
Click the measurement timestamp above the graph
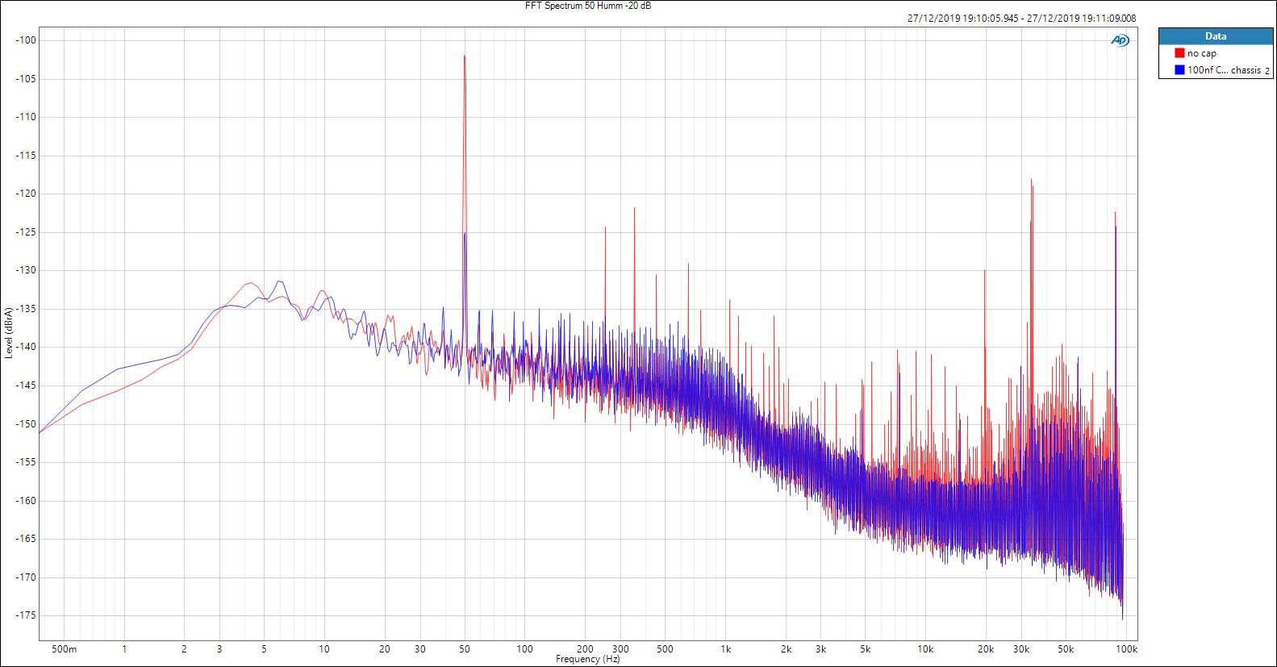point(1021,18)
